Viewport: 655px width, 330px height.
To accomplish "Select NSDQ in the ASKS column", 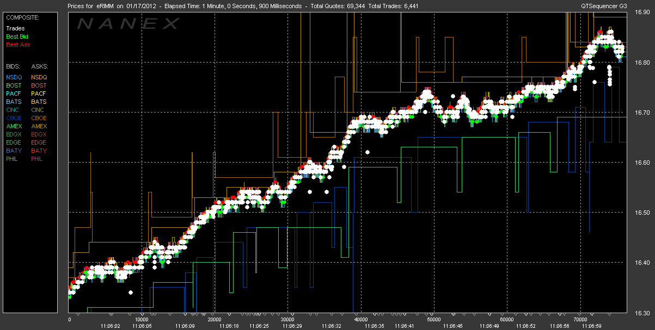I will tap(39, 77).
